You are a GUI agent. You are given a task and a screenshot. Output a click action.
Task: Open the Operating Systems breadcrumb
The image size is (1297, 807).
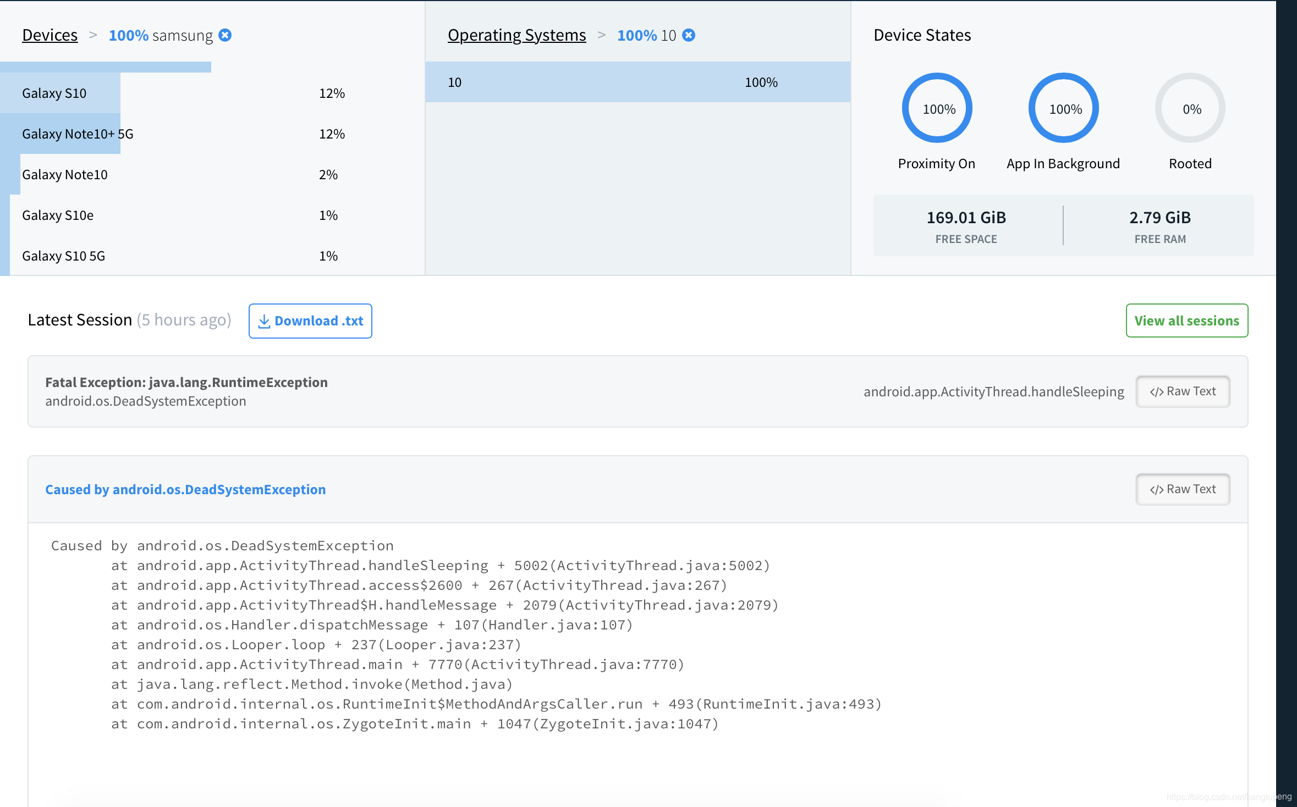(516, 35)
